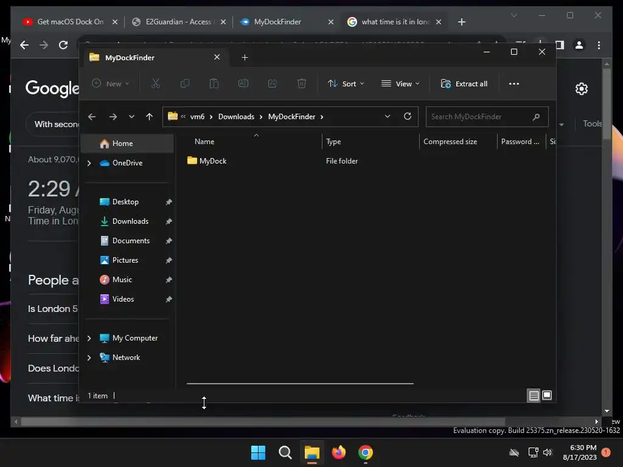
Task: Click Chrome vertical scrollbar thumb
Action: coord(607,103)
